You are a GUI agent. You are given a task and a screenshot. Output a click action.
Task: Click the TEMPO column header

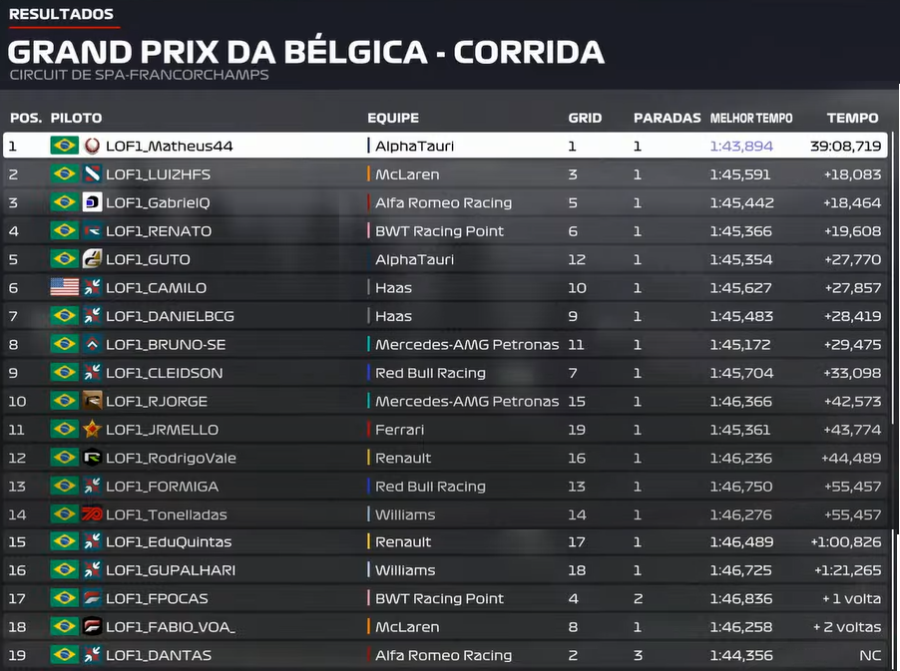pyautogui.click(x=852, y=118)
